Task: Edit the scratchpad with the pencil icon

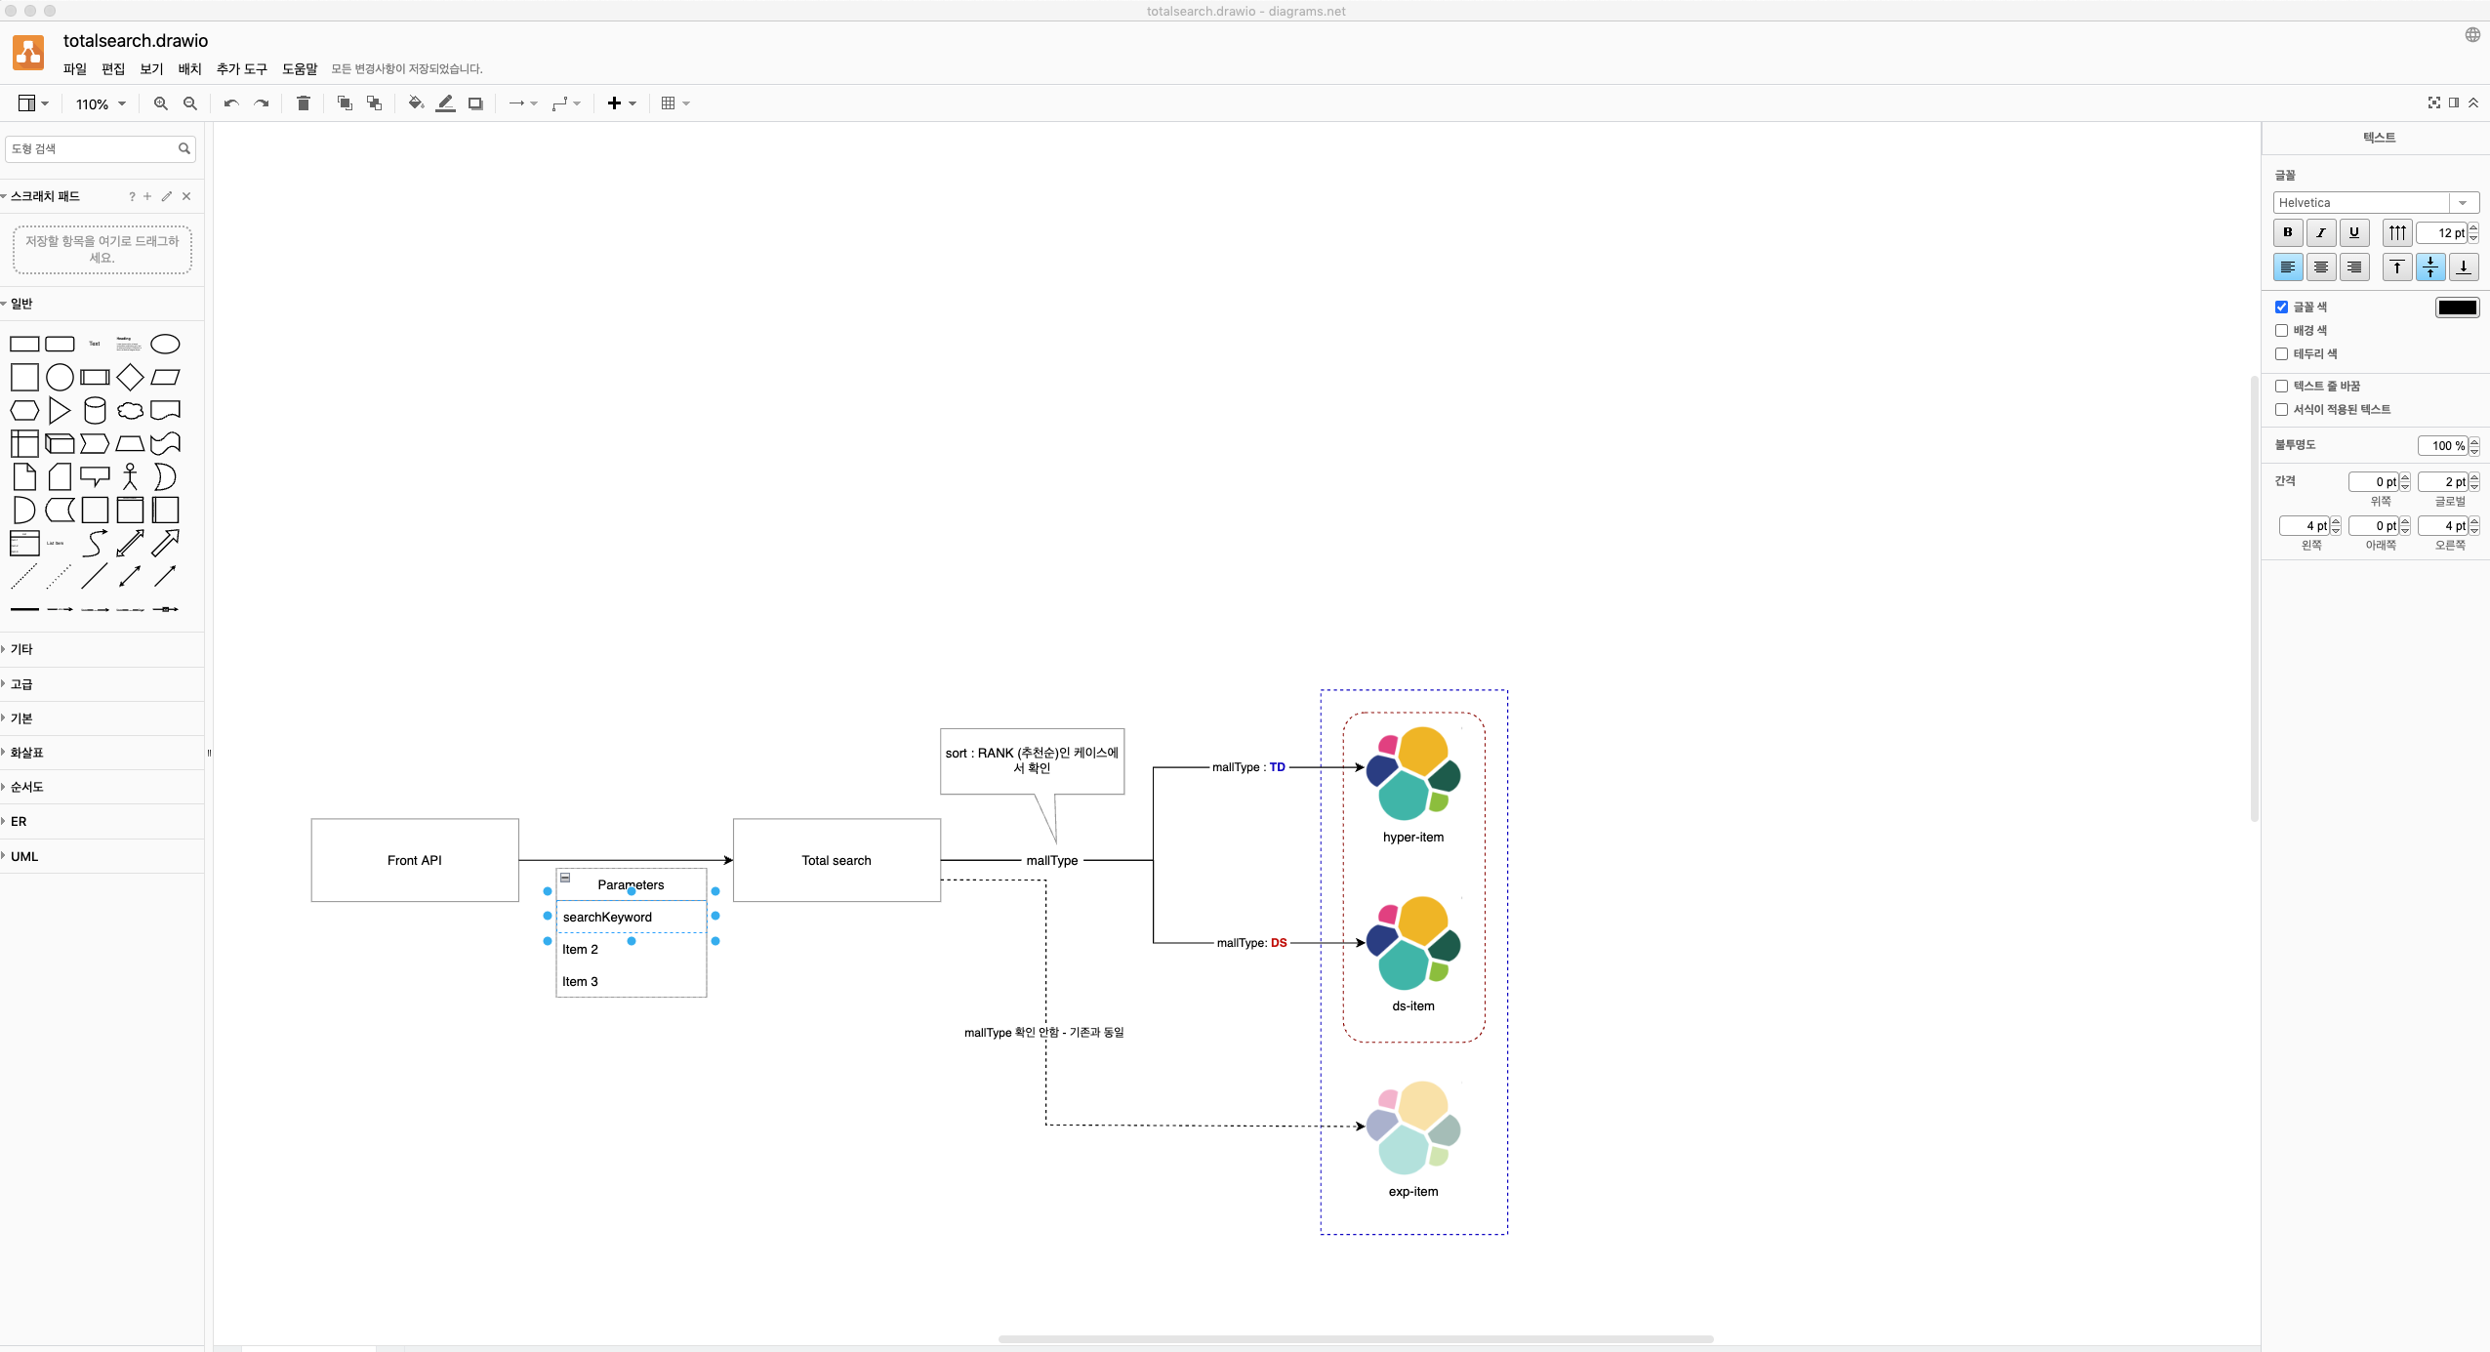Action: point(167,196)
